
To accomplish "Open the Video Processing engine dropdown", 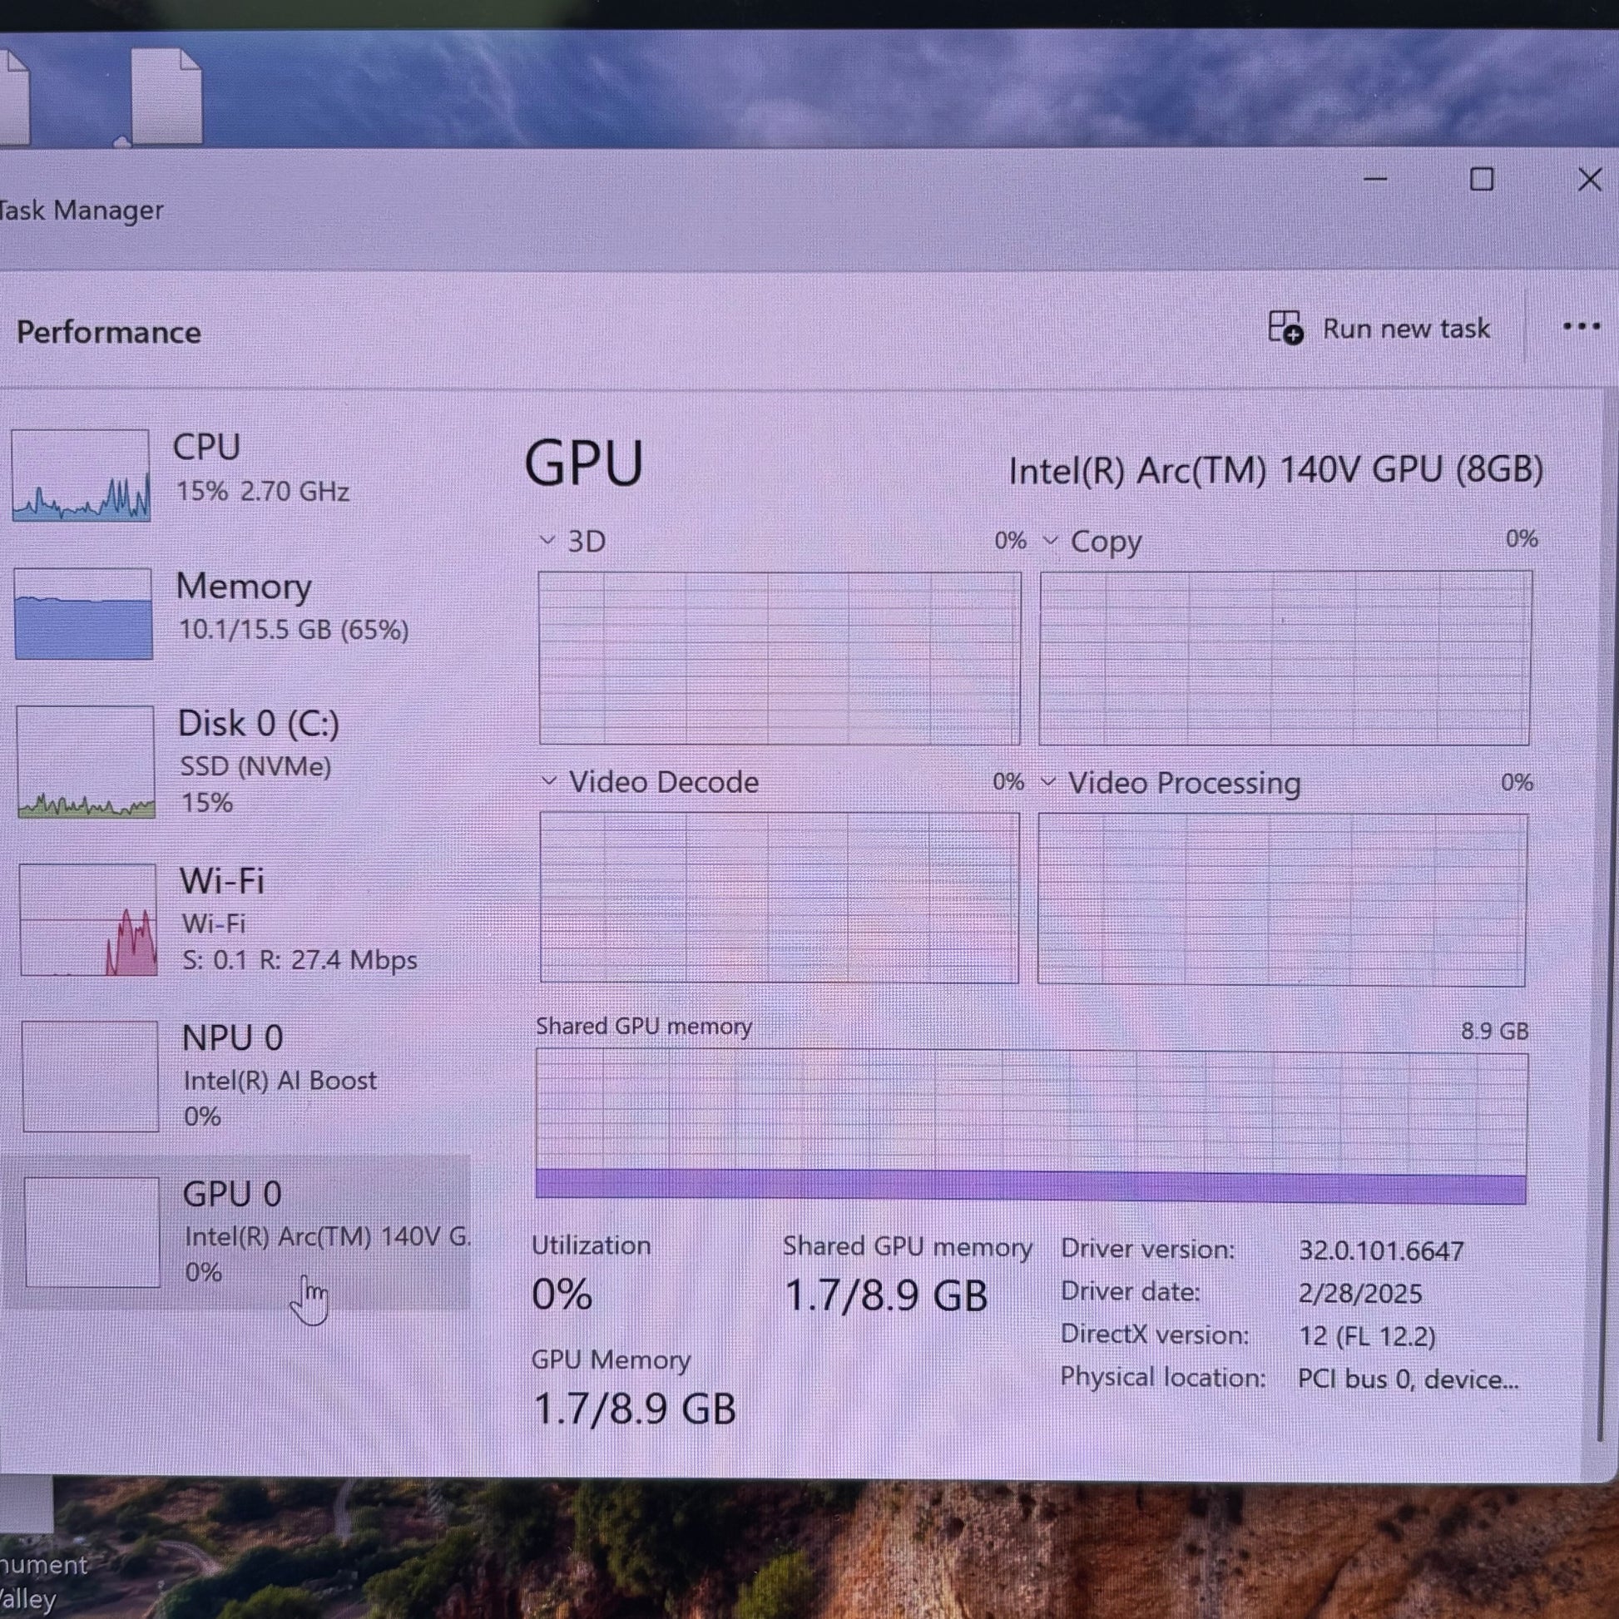I will coord(1047,782).
